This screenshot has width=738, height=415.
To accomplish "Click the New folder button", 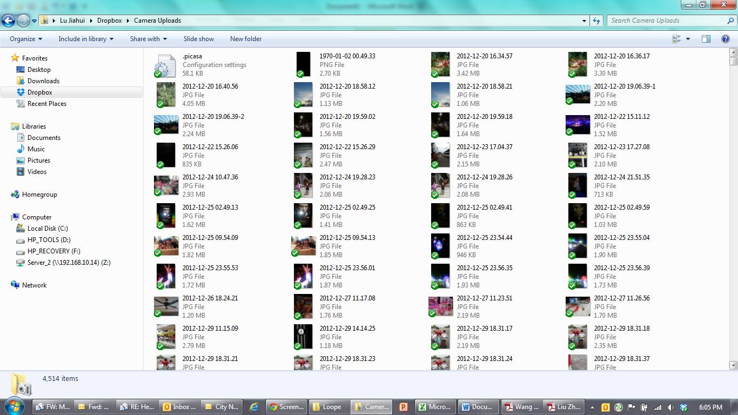I will coord(245,39).
